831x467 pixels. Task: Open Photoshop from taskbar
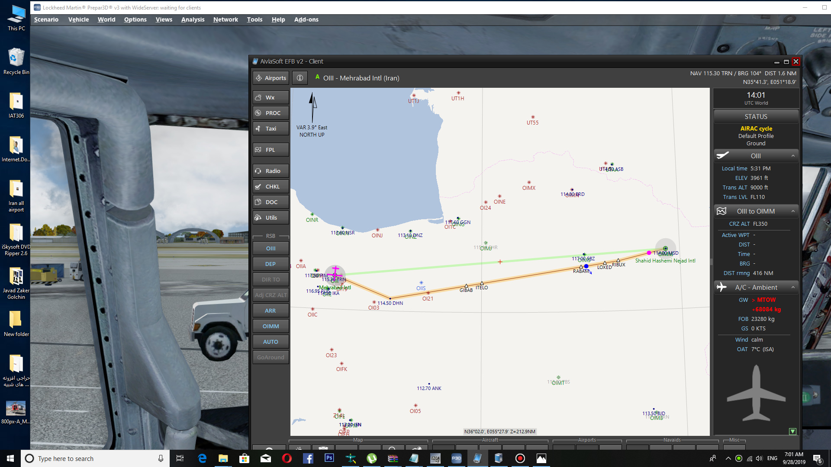[329, 458]
